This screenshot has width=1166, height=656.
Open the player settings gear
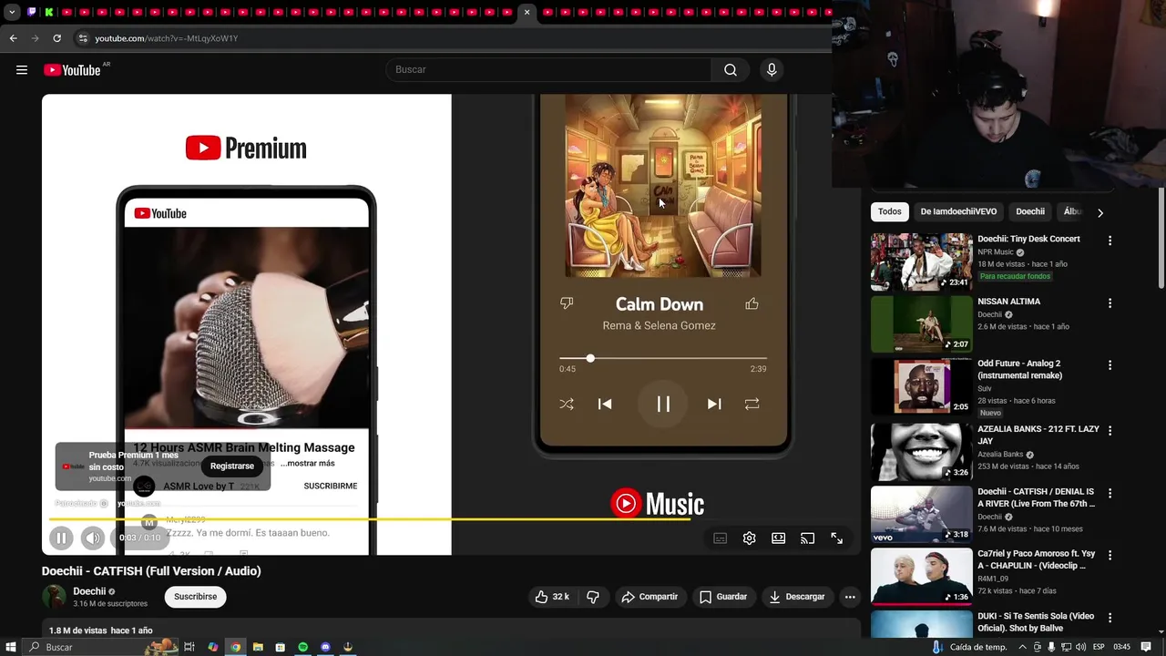[749, 538]
